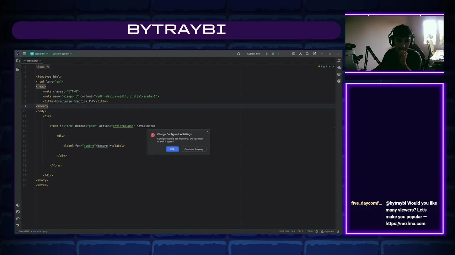Open enviarbd.php link in form action

point(123,126)
